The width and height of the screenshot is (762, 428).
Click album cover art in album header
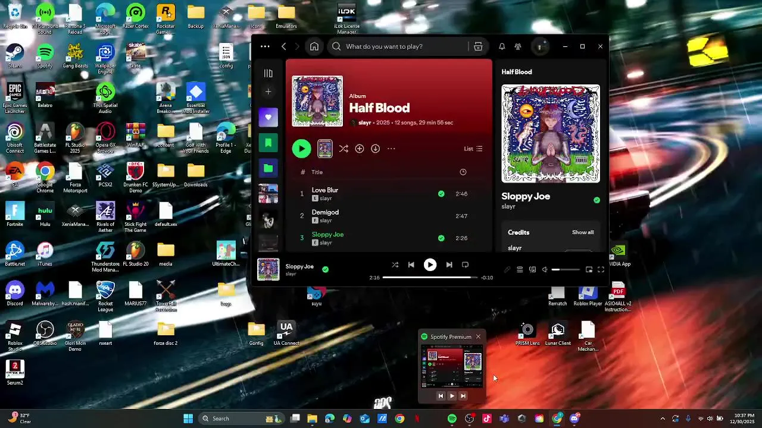(317, 101)
